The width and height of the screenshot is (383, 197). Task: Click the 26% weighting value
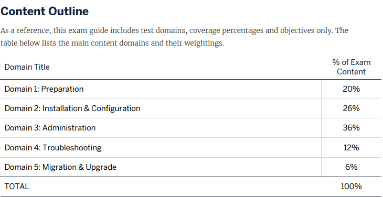click(x=351, y=108)
